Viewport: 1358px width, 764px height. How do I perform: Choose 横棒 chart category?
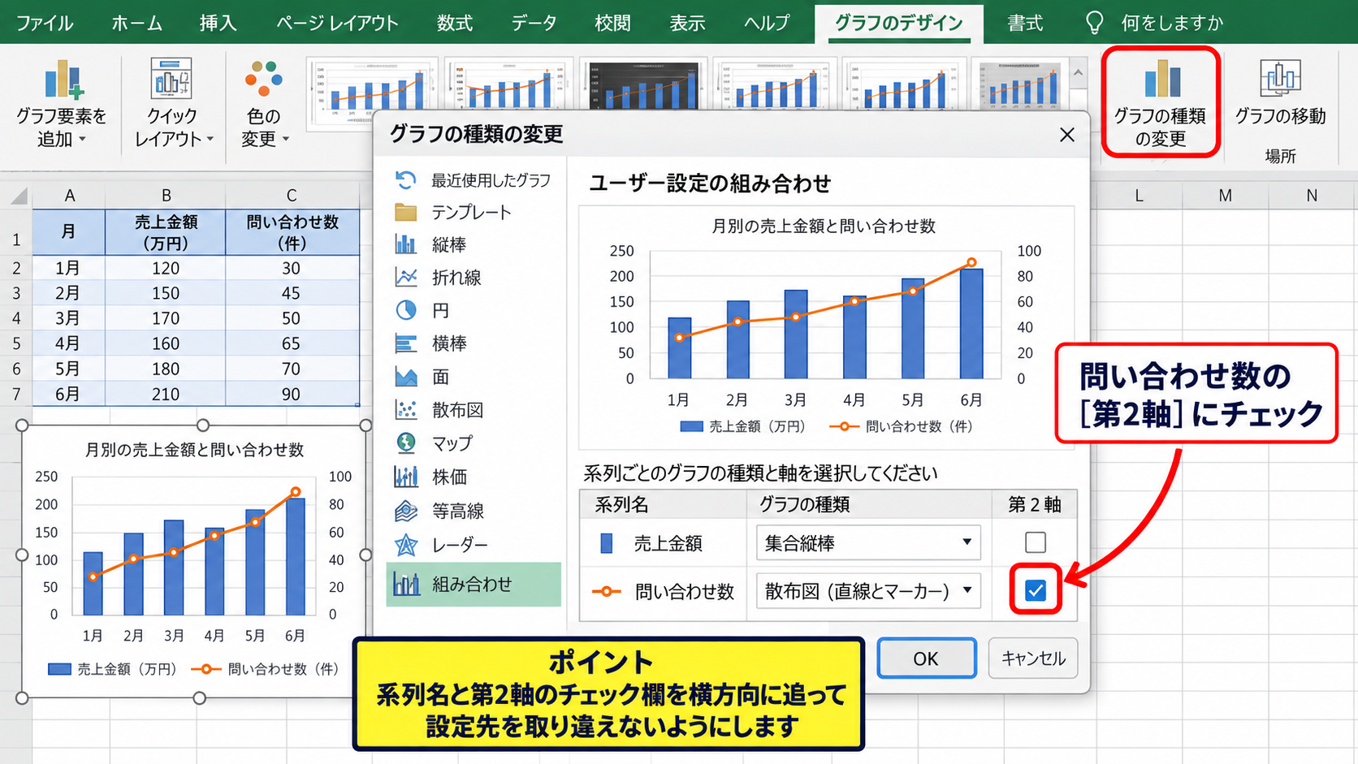[x=473, y=343]
